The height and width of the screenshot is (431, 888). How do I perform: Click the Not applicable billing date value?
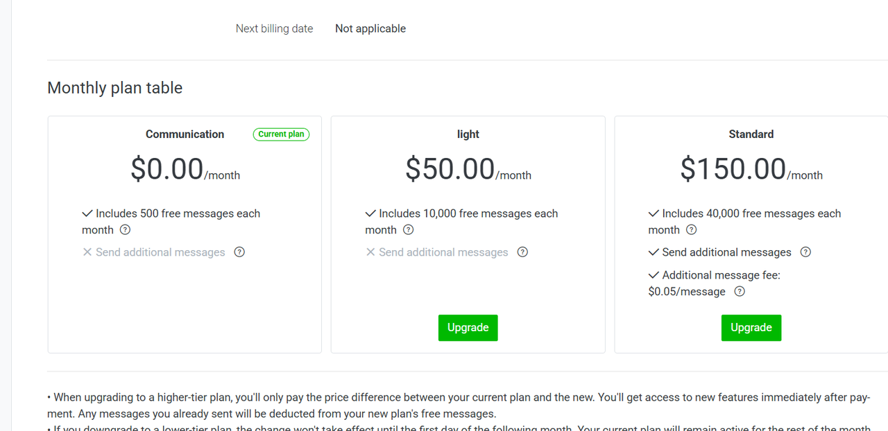coord(370,28)
